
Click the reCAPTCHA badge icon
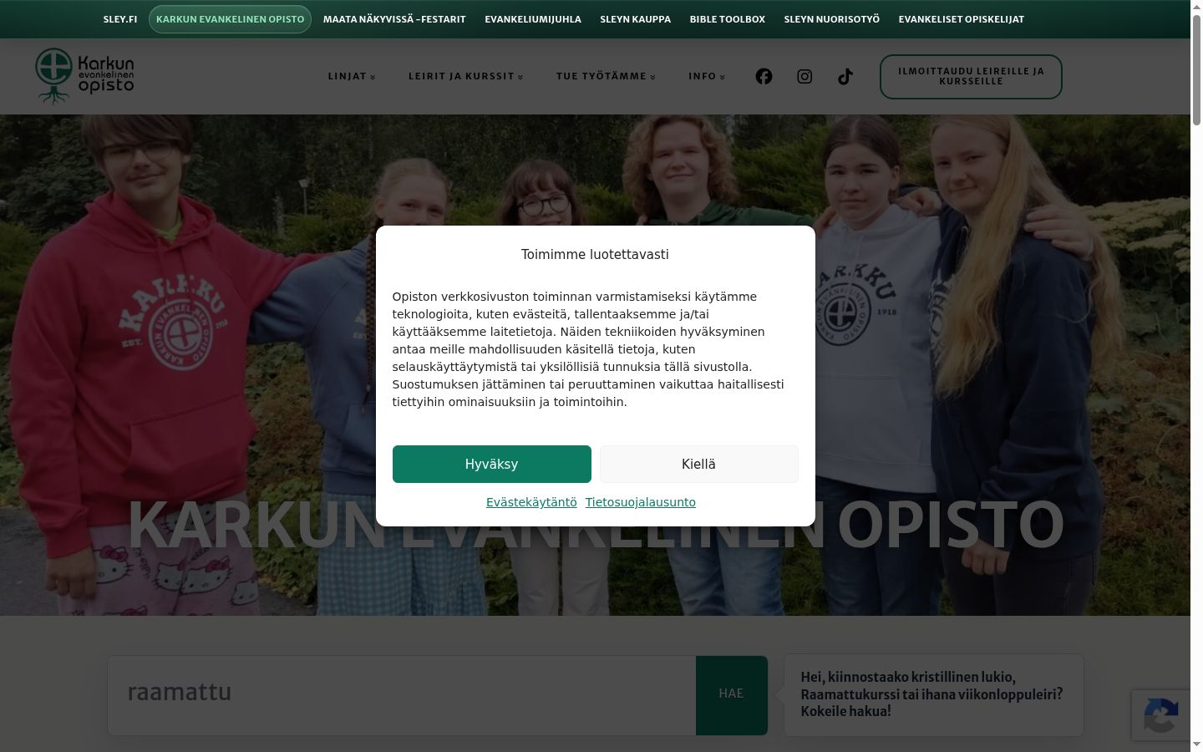coord(1161,715)
